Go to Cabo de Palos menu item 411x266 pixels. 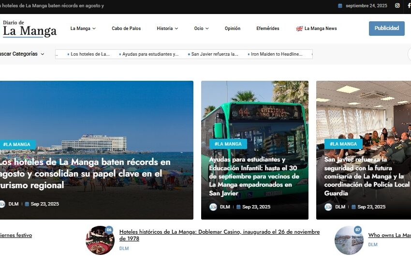[x=126, y=29]
